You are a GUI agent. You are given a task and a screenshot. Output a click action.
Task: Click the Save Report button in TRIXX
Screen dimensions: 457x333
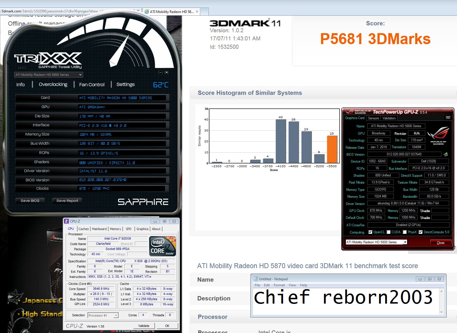coord(67,201)
